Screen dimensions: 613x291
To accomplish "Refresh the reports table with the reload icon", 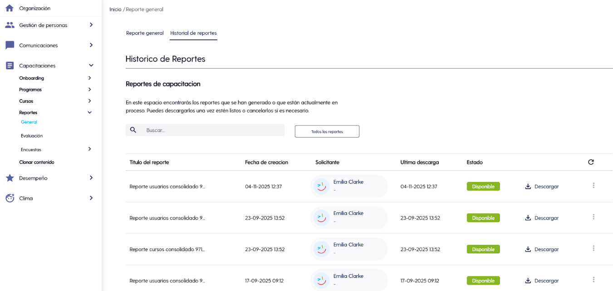I will (591, 162).
